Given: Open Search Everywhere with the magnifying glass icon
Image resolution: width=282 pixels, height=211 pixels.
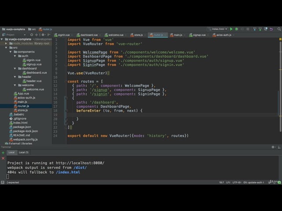Looking at the screenshot, I should 279,29.
